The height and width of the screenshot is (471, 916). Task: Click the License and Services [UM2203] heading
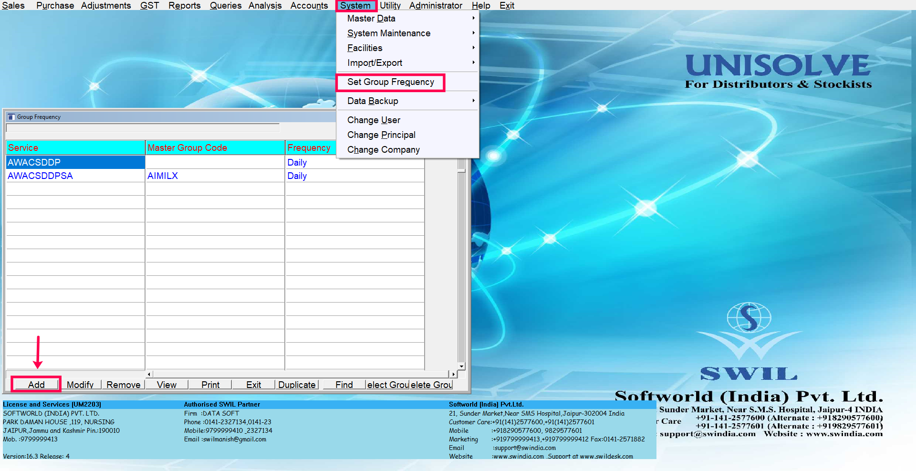click(52, 404)
